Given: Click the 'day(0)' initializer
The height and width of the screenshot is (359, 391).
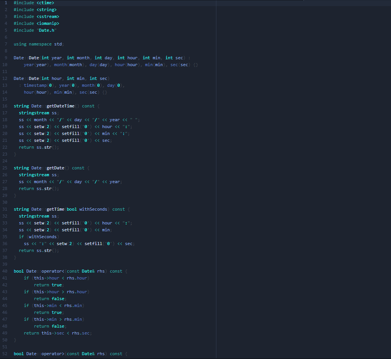Looking at the screenshot, I should tap(115, 85).
